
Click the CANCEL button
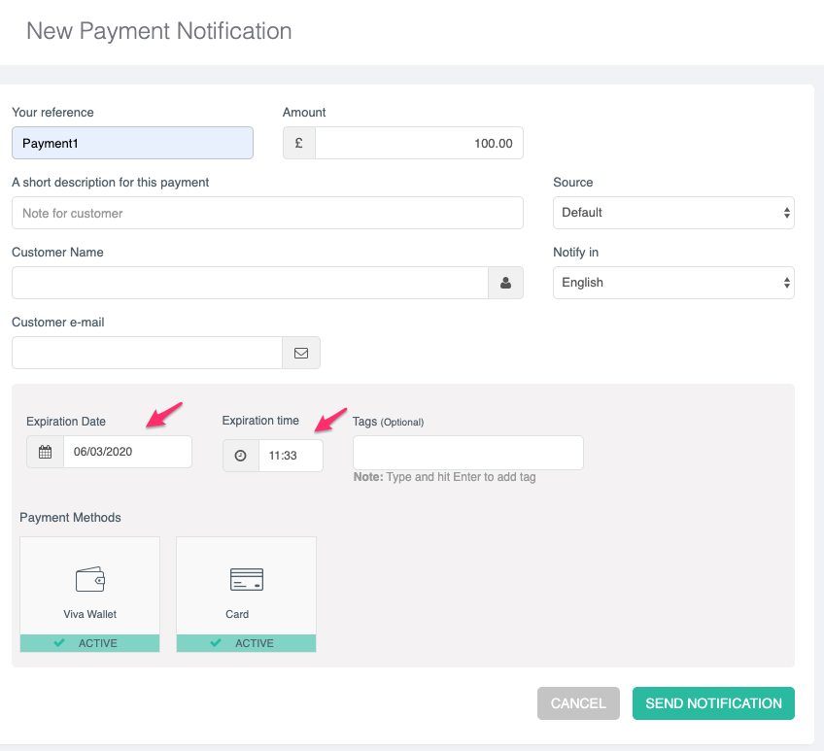578,703
